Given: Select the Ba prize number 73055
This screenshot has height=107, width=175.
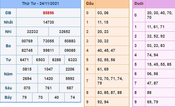Looking at the screenshot, I should 48,41.
